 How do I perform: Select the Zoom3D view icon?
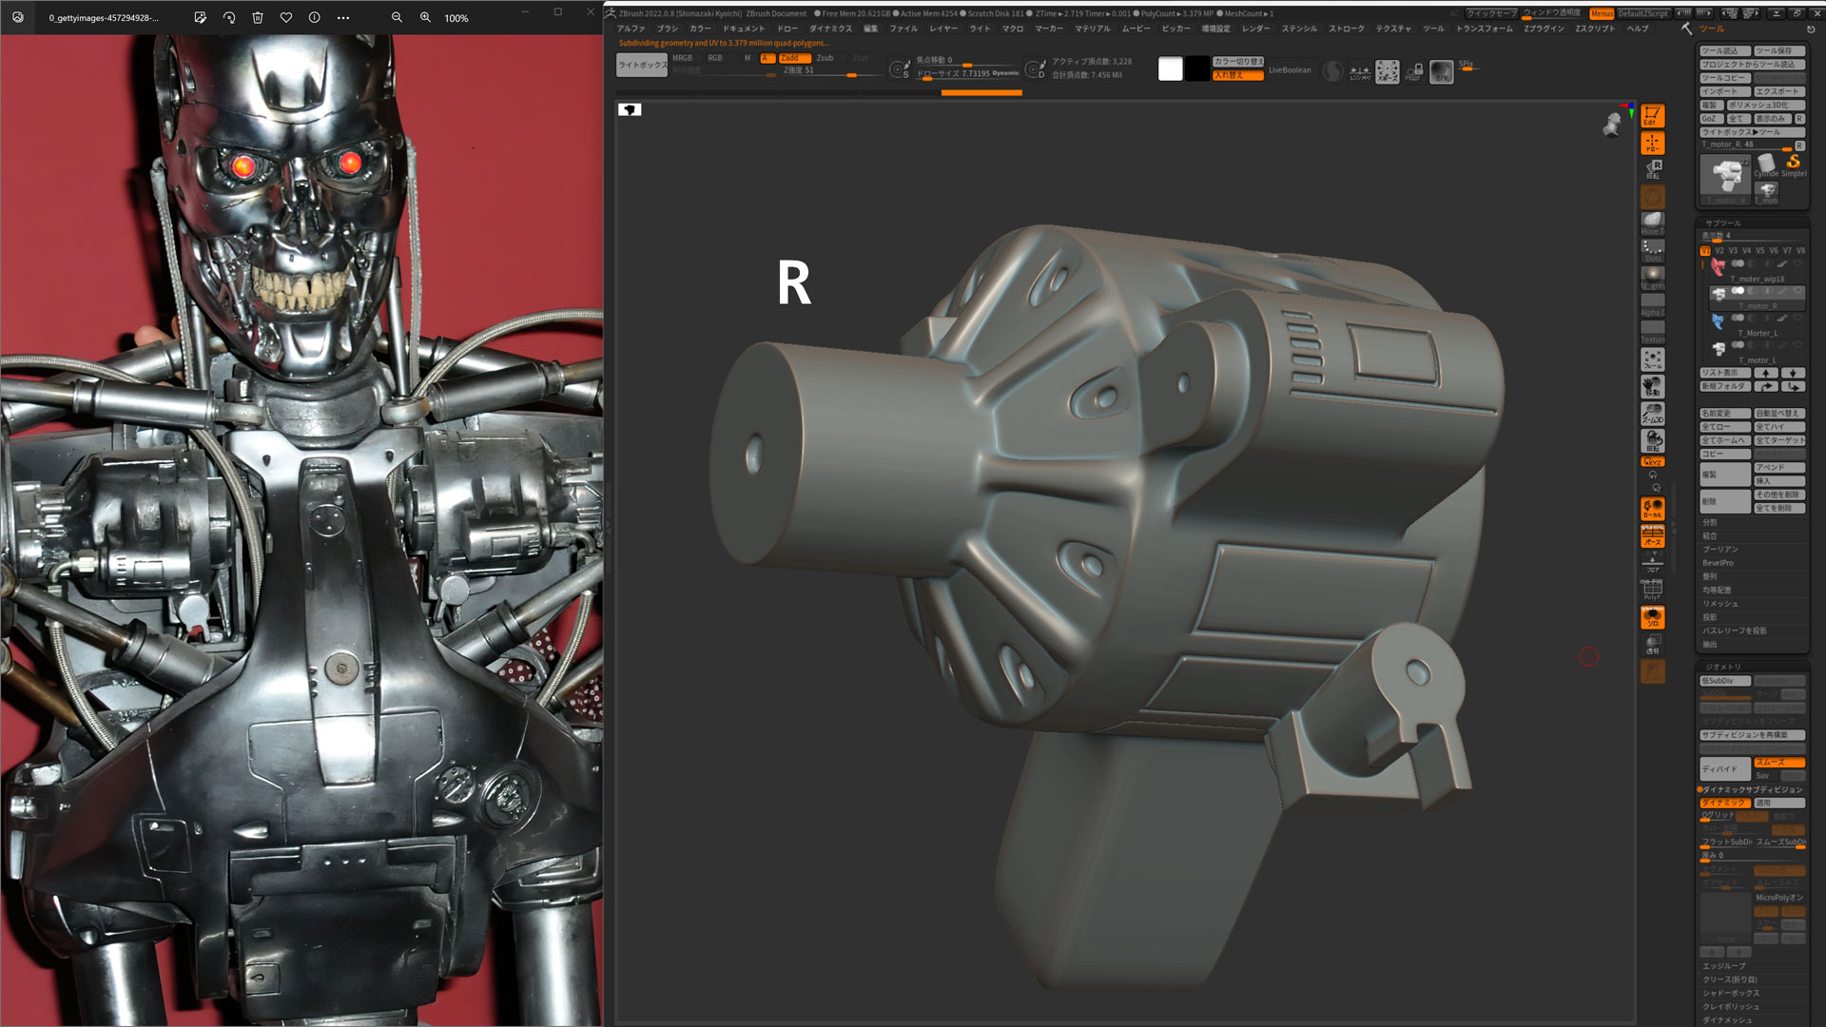click(1653, 413)
